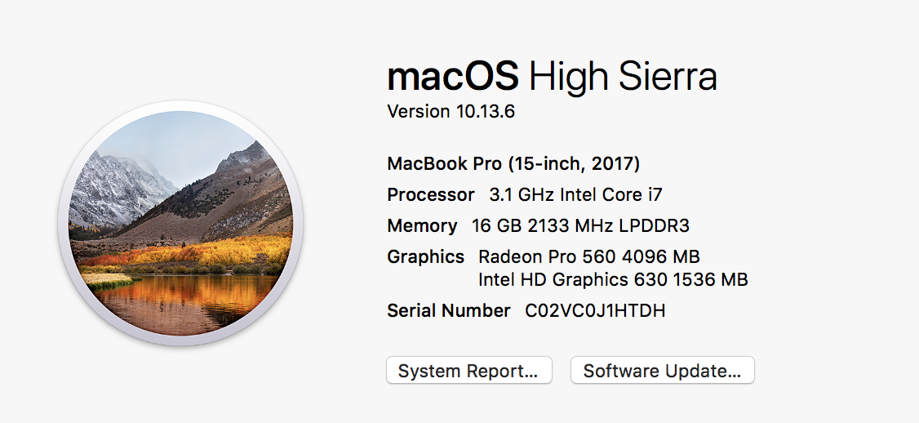Screen dimensions: 919x423
Task: Click the "High Sierra" name in title
Action: [623, 77]
